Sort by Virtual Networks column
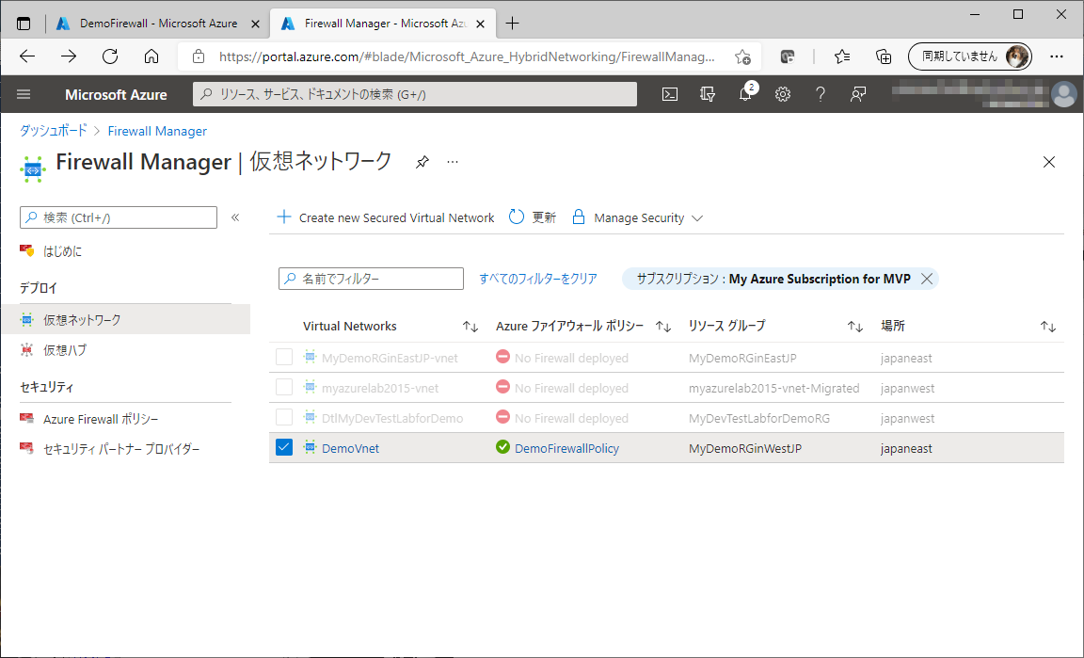 [x=470, y=327]
